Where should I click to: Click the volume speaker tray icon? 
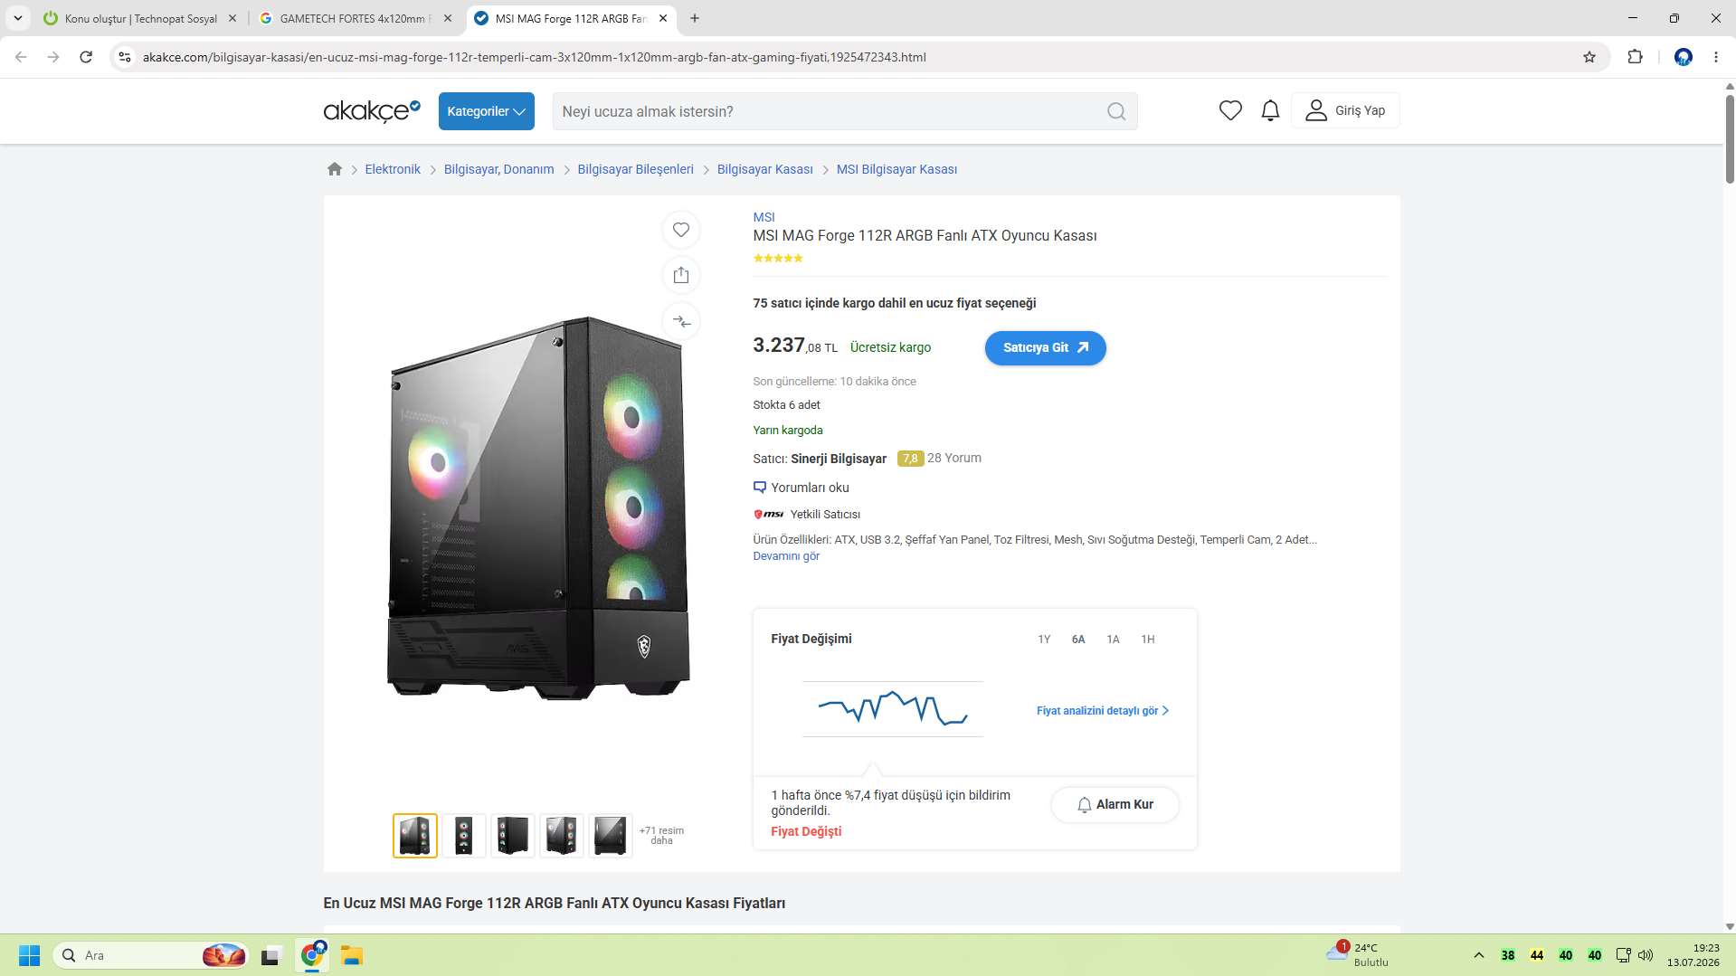(1646, 955)
